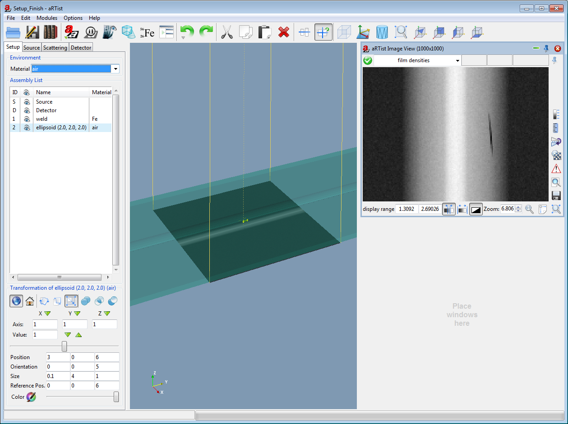Screen dimensions: 568x424
Task: Open the Fe materials editor icon
Action: [147, 32]
